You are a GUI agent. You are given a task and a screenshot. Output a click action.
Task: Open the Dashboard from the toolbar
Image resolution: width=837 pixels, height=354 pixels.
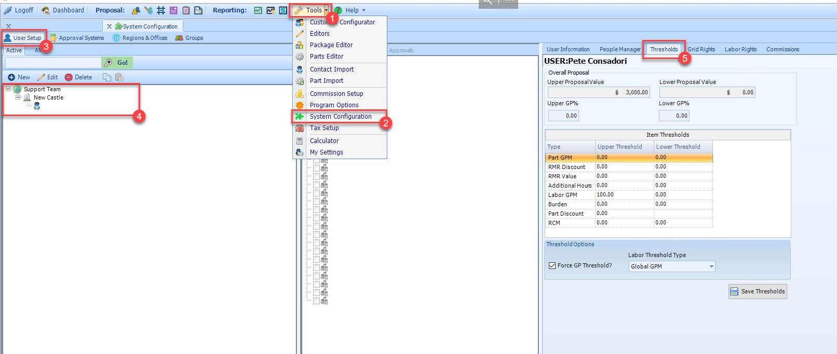click(63, 10)
